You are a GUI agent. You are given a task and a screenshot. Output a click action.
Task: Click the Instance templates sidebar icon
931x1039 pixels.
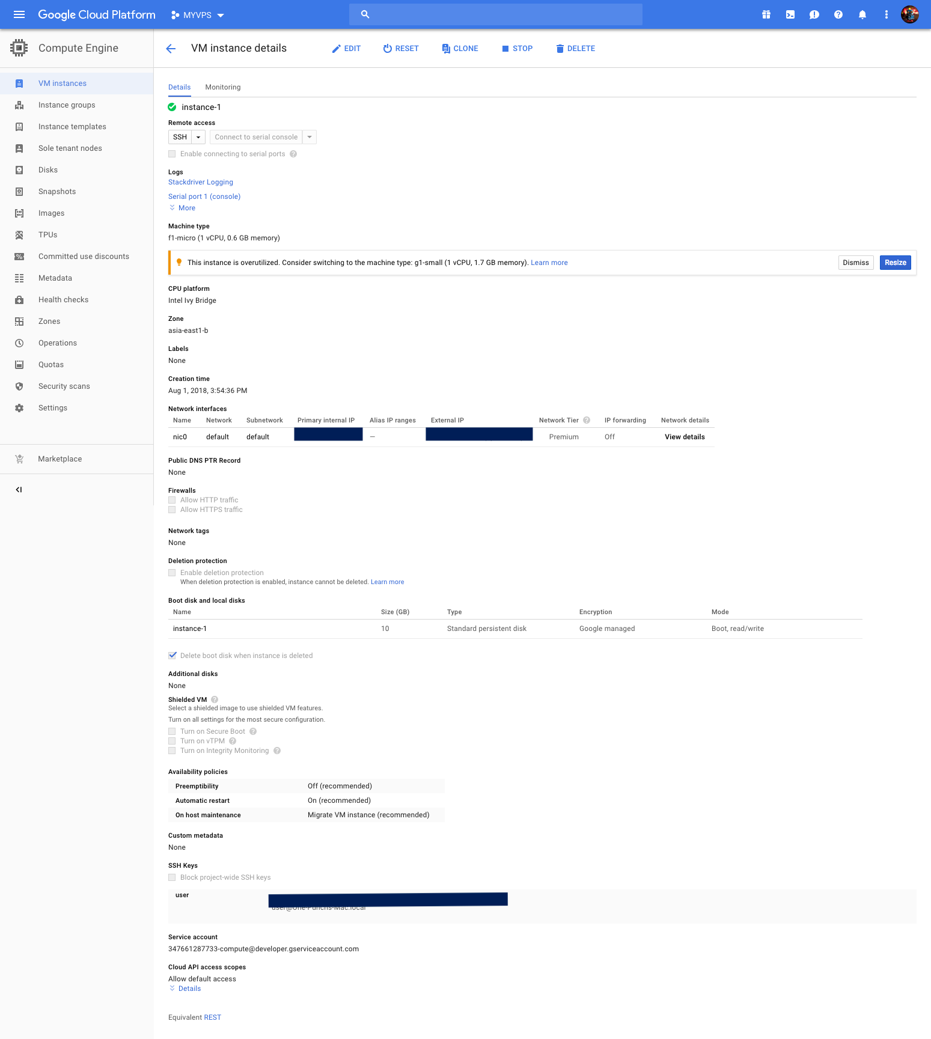19,127
